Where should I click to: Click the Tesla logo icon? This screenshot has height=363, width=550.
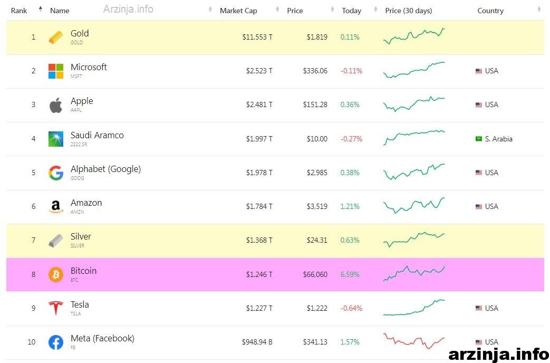(56, 308)
